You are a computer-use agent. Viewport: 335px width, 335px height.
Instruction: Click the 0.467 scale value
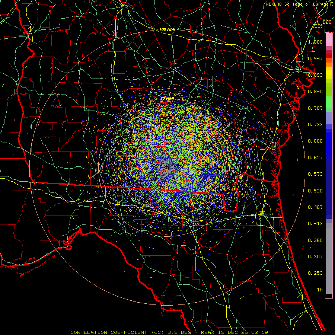point(315,207)
